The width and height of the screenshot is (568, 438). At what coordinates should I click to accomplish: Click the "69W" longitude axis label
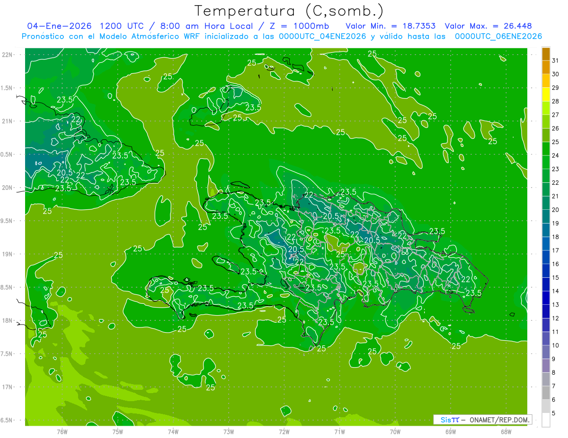[x=451, y=431]
